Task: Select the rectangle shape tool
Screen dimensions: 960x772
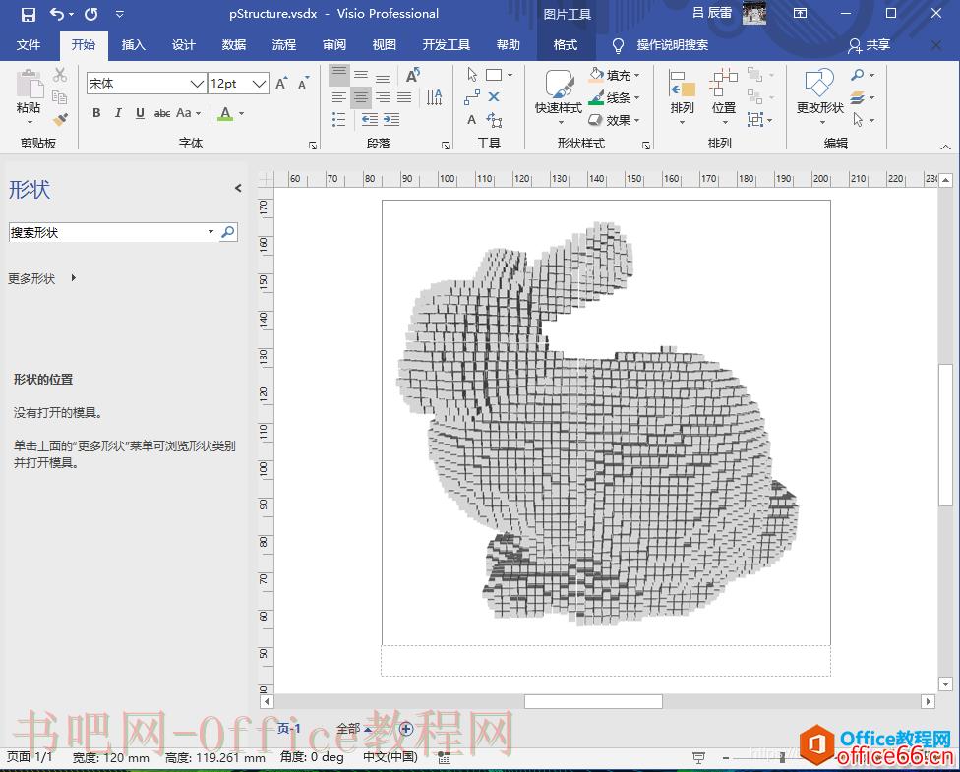Action: click(494, 75)
